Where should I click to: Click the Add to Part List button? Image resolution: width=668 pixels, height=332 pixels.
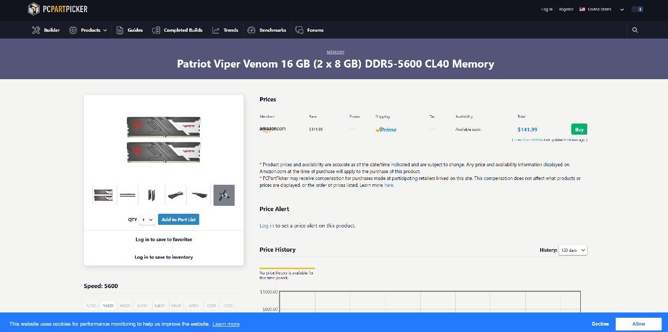coord(178,219)
